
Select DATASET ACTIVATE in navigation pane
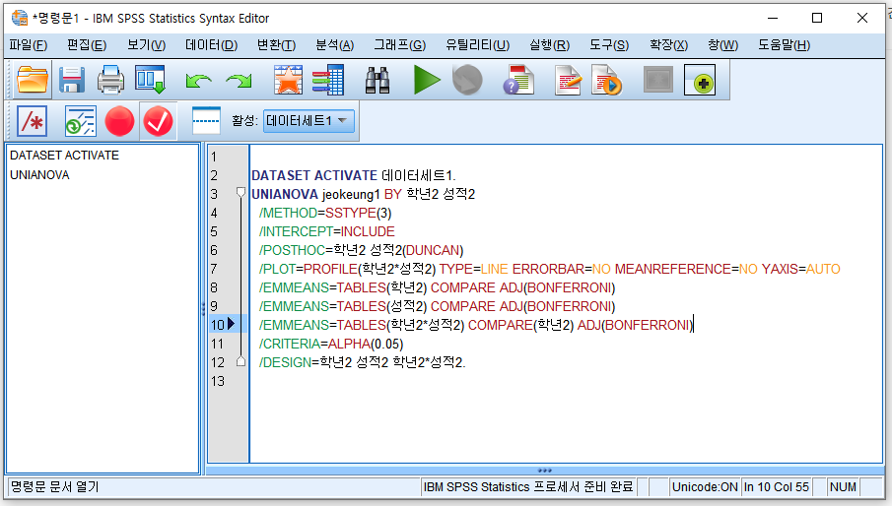click(x=64, y=155)
